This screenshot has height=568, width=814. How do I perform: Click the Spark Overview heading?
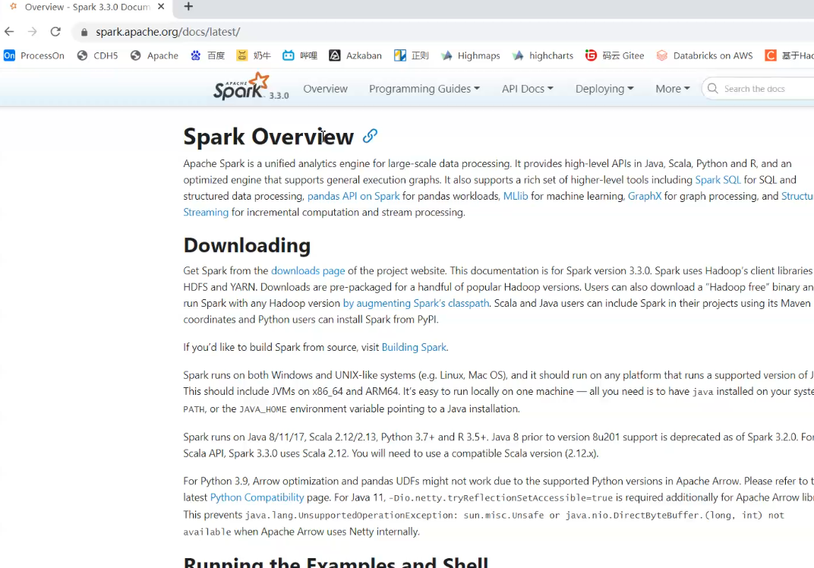[x=268, y=137]
